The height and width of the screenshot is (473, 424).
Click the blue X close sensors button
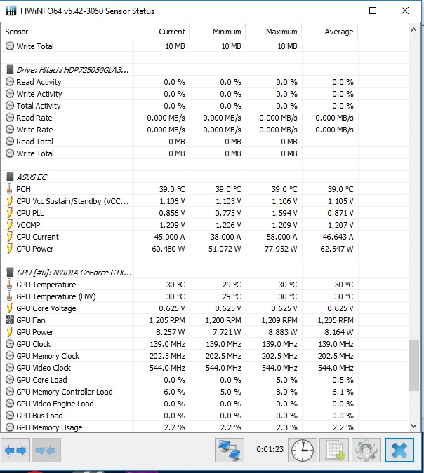[399, 450]
